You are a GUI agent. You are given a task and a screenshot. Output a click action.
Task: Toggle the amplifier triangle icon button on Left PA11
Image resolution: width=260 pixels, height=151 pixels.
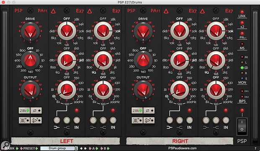click(x=36, y=120)
